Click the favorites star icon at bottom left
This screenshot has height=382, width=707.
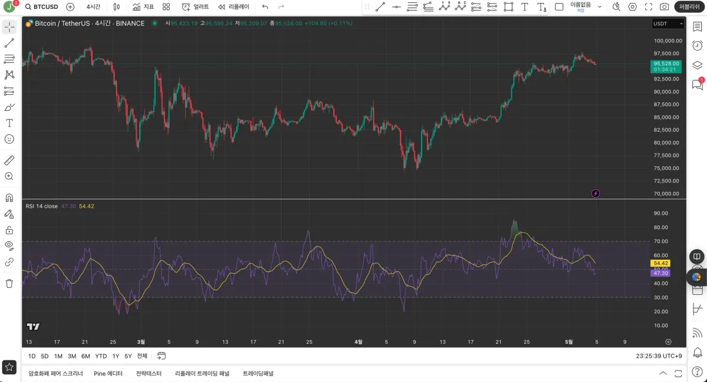[9, 367]
